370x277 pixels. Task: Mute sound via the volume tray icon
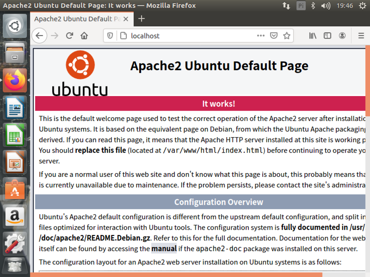[325, 5]
